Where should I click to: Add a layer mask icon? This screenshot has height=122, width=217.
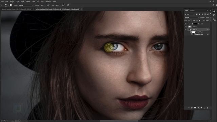195,108
